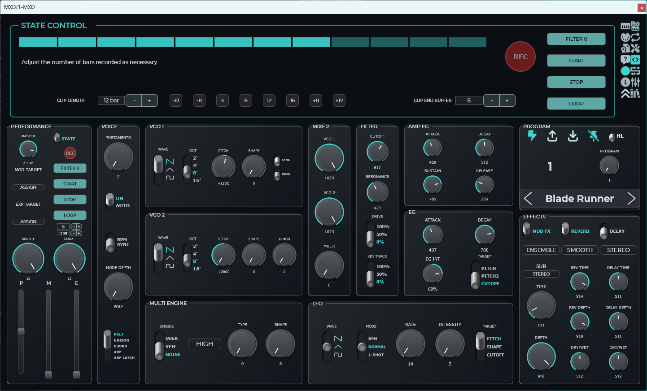This screenshot has width=647, height=391.
Task: Toggle the DELAY effect switch
Action: 604,230
